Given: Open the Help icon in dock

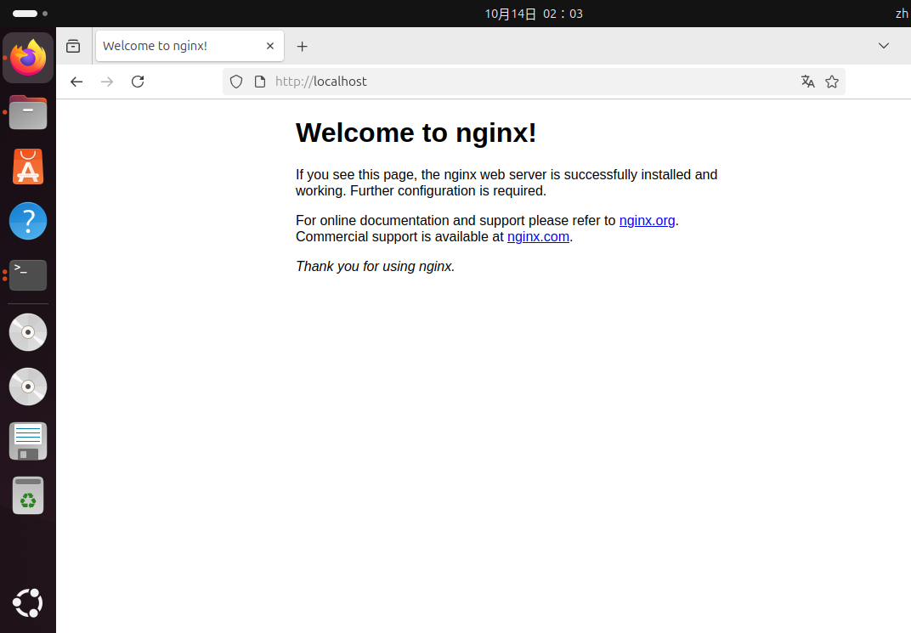Looking at the screenshot, I should pos(28,221).
